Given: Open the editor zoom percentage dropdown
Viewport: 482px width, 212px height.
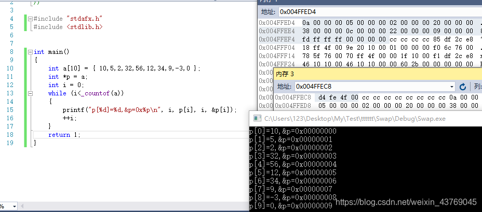Looking at the screenshot, I should (14, 206).
